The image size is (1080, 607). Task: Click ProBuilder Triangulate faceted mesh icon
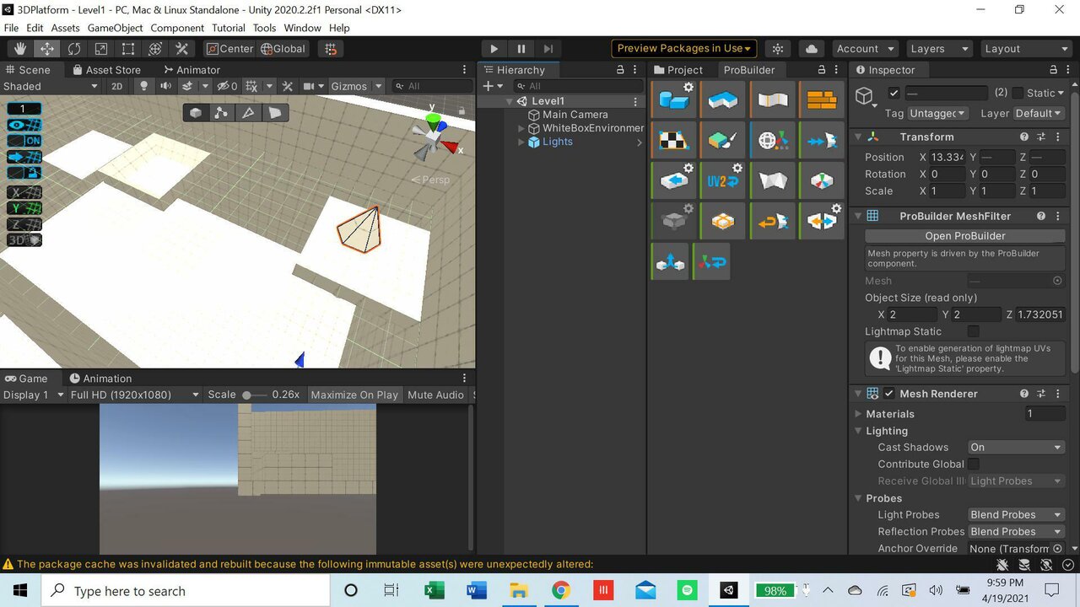pos(773,180)
